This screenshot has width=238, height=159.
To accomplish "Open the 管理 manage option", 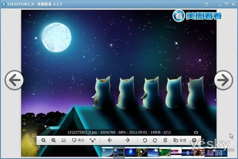I will coord(180,140).
